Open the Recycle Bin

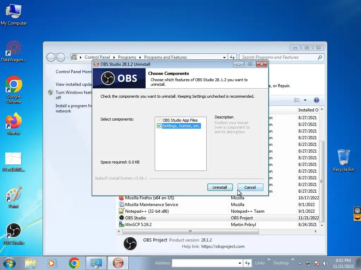[x=343, y=160]
